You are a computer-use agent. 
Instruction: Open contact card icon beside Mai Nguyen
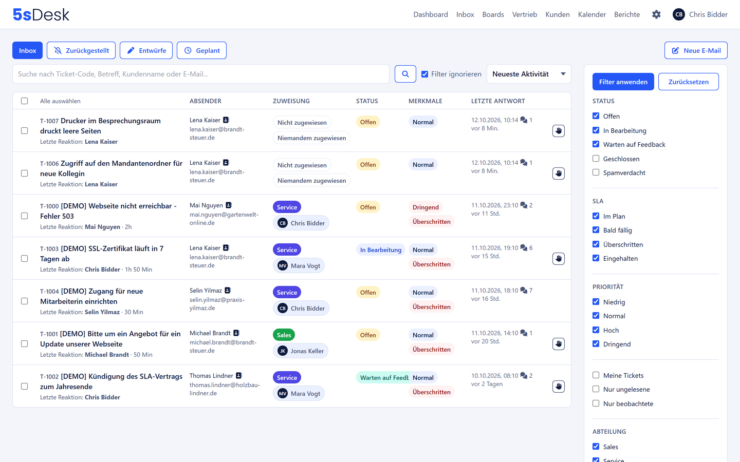(x=229, y=205)
